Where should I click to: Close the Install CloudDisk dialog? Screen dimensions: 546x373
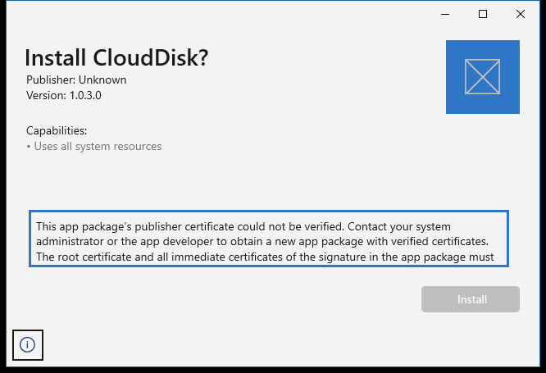pos(521,14)
